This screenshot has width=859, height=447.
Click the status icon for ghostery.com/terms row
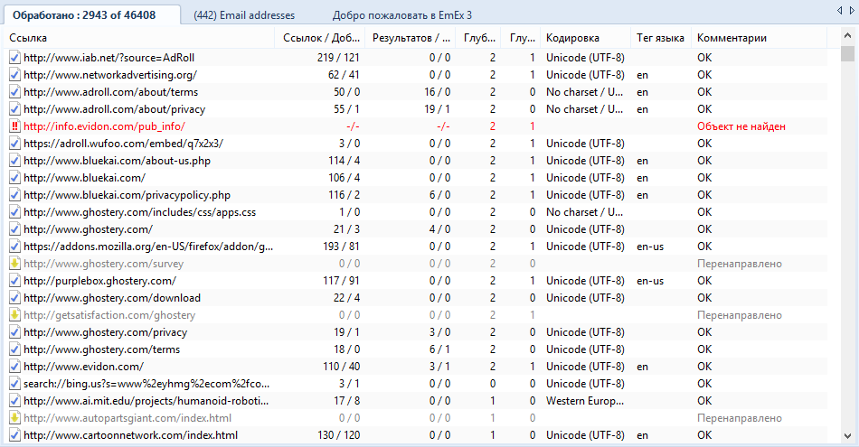coord(14,349)
